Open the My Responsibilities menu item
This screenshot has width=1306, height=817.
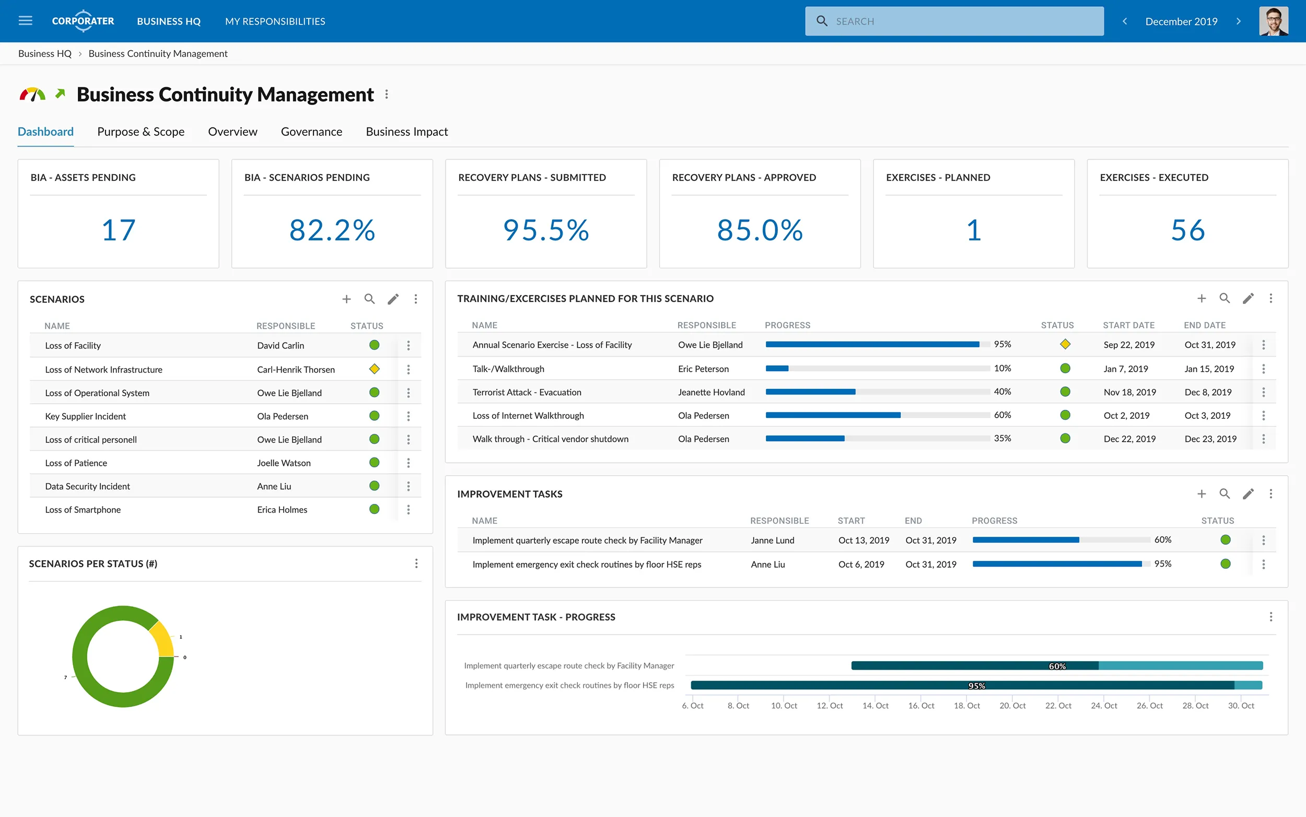pos(275,21)
